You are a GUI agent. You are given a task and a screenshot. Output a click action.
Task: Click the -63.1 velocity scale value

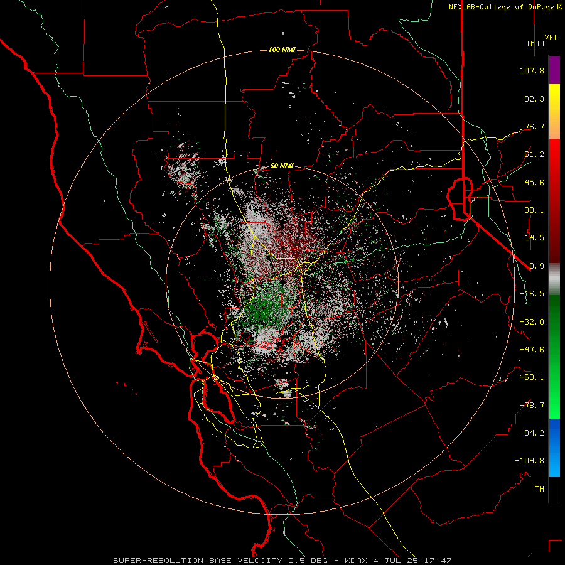click(x=532, y=377)
